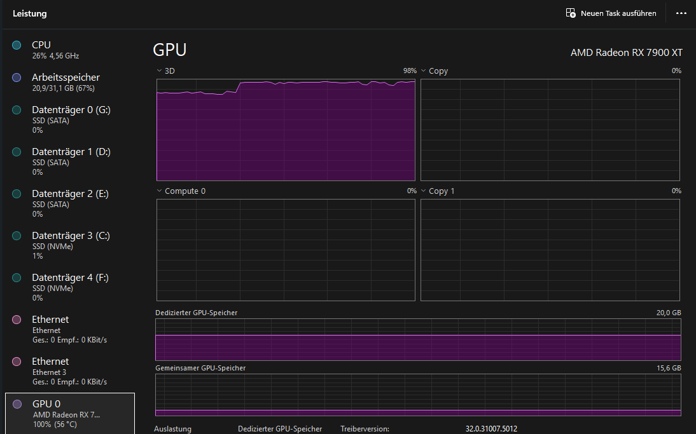
Task: Click Ges.: 0 Empf.: 0 KBit/s under Ethernet 3
Action: [70, 382]
